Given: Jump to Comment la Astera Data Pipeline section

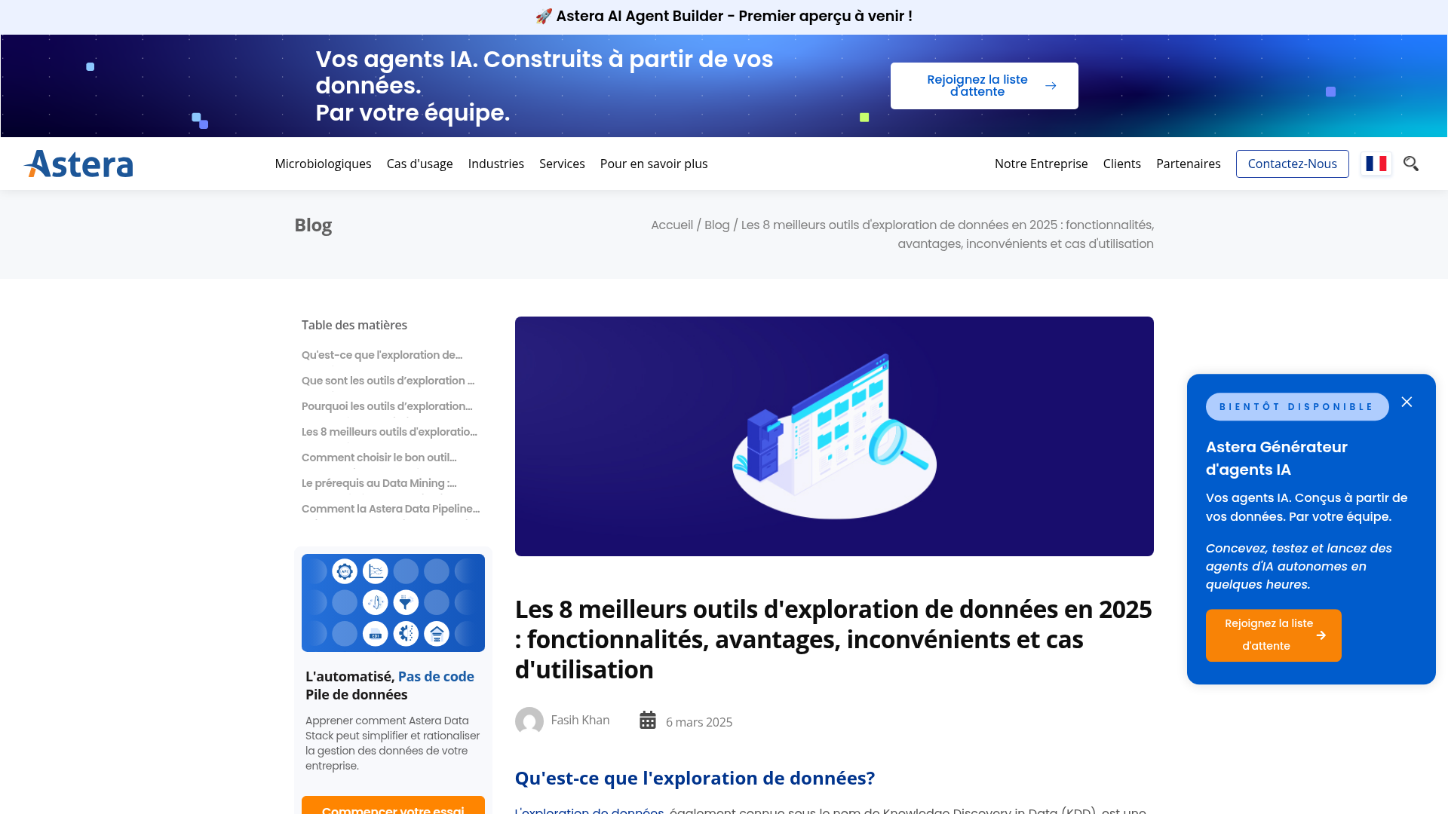Looking at the screenshot, I should coord(391,509).
